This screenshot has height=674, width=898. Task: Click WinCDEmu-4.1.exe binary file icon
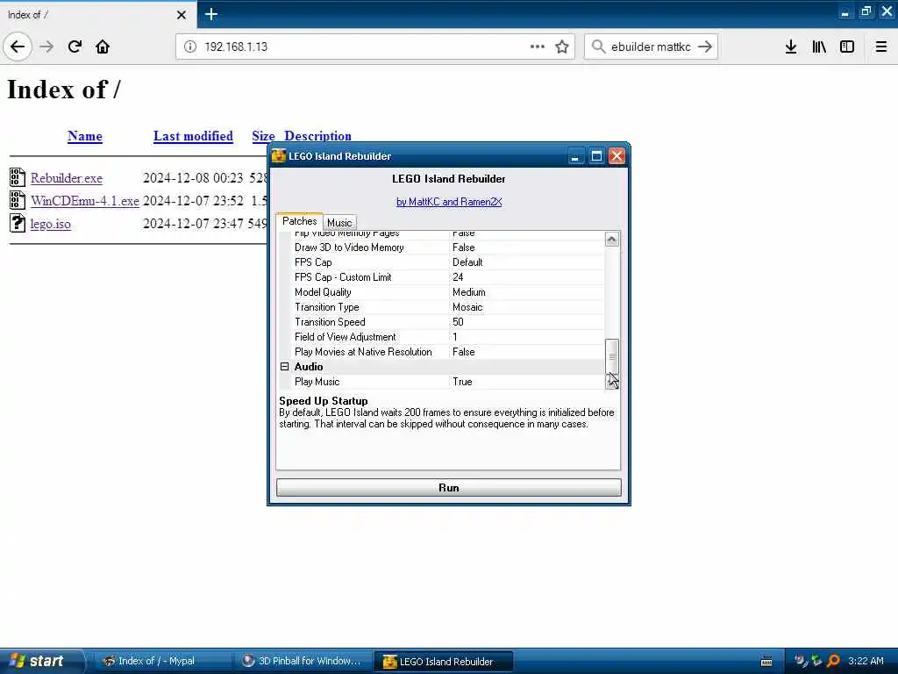click(x=18, y=200)
